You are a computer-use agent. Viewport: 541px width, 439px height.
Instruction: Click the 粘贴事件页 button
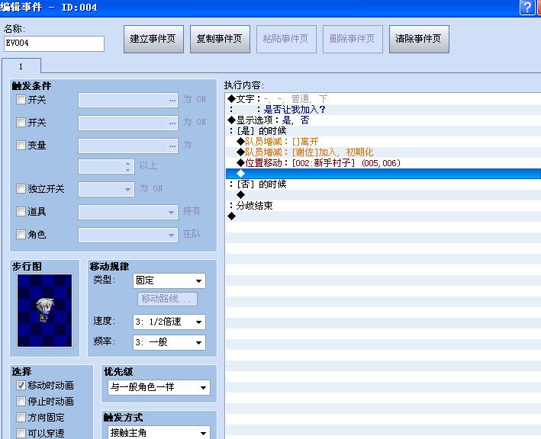click(x=286, y=39)
